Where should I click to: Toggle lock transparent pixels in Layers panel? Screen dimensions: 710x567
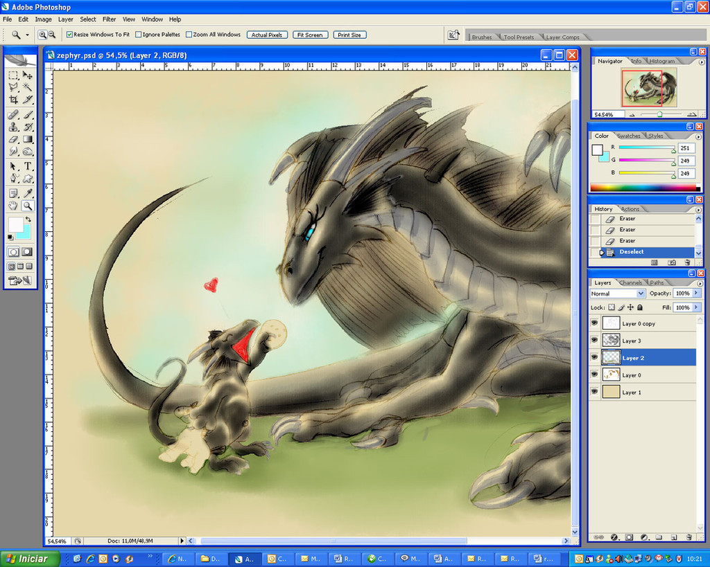(x=612, y=307)
